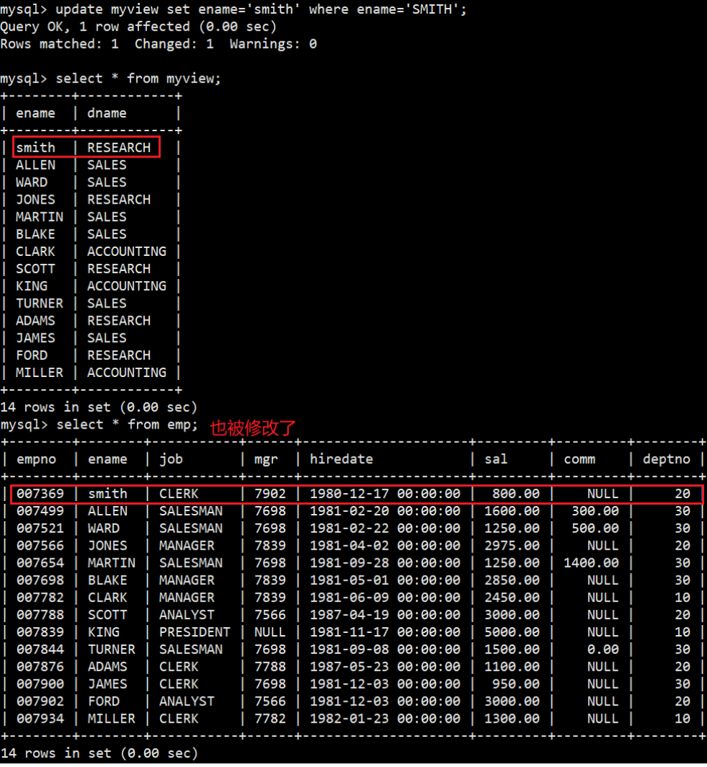Click empno '007654' in the emp table
Screen dimensions: 707x767
(x=40, y=563)
